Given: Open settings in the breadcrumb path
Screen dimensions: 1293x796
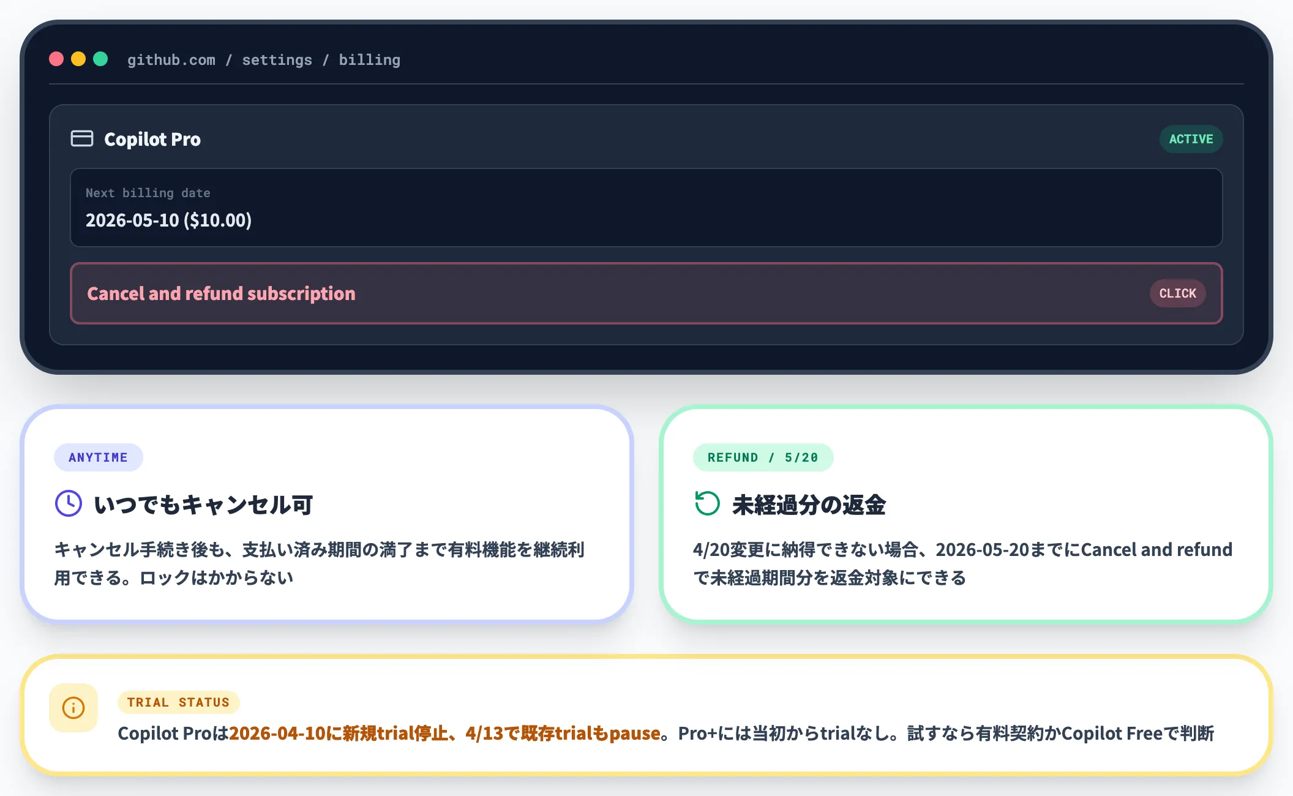Looking at the screenshot, I should pos(277,60).
